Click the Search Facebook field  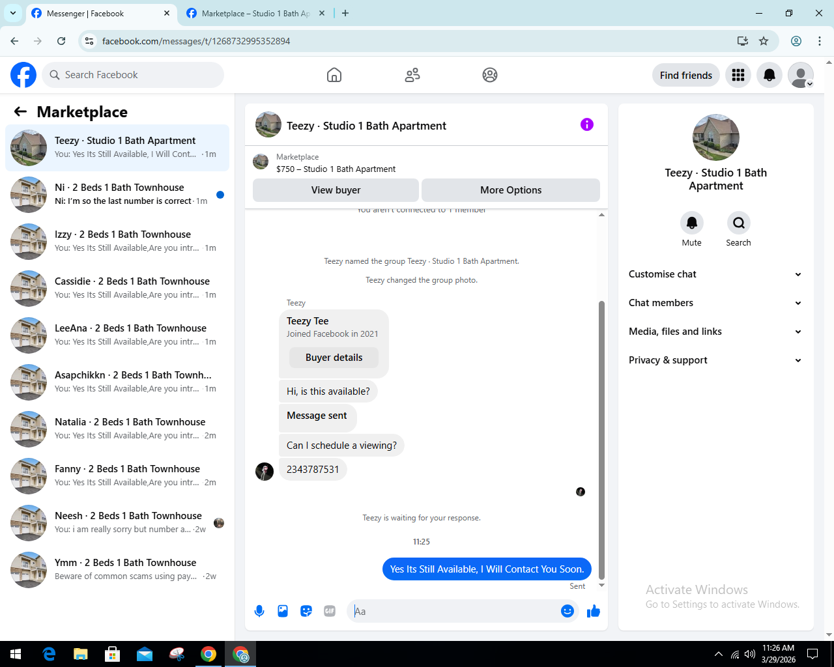click(133, 75)
